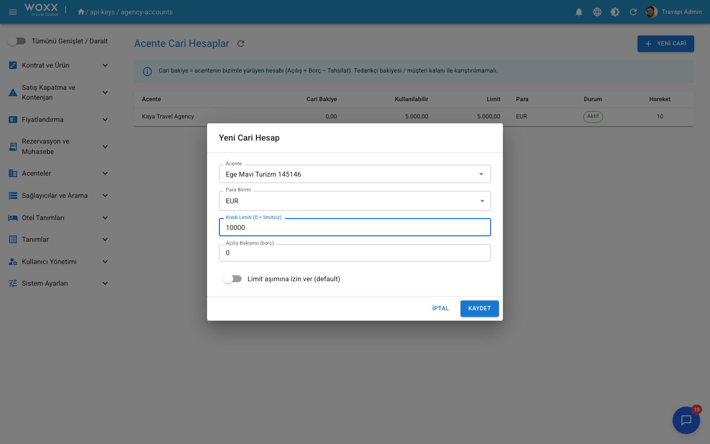Open Tanımlar menu item

click(58, 239)
